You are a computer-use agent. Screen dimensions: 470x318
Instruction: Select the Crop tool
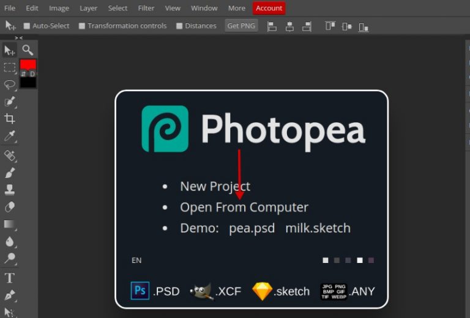pos(10,119)
